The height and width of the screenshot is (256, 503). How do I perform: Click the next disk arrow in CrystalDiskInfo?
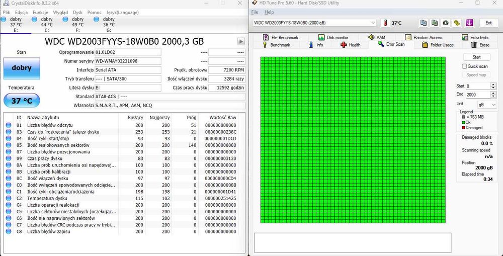click(241, 41)
